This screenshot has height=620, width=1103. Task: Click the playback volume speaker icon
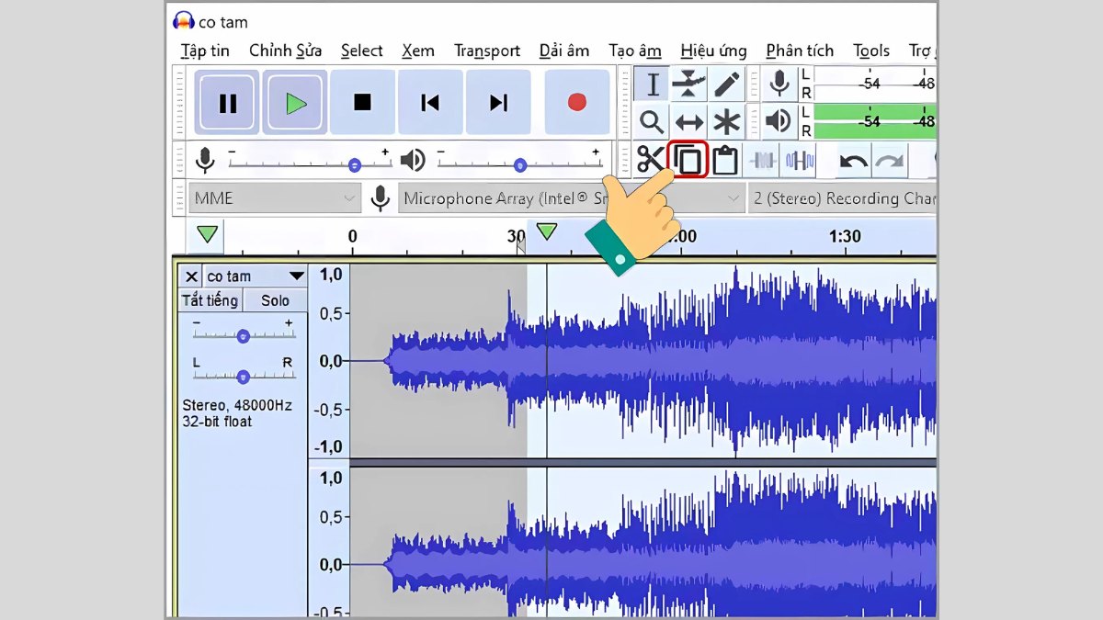(413, 161)
